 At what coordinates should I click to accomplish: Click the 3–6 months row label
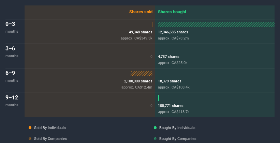click(x=12, y=52)
